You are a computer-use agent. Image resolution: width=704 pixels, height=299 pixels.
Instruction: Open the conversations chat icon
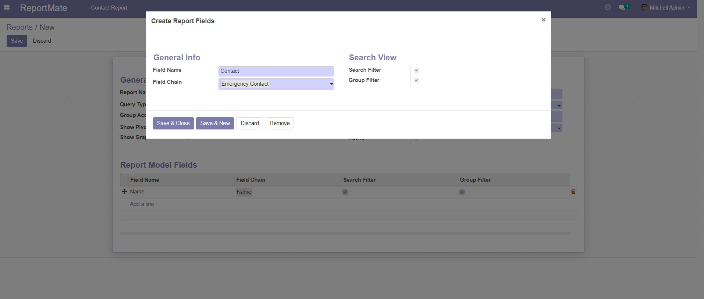point(622,7)
